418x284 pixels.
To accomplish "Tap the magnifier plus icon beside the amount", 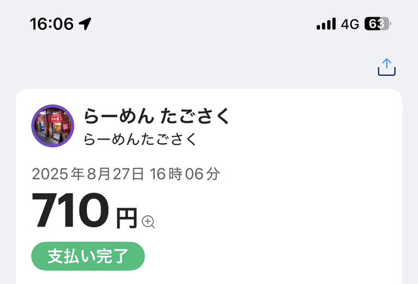I will point(149,222).
